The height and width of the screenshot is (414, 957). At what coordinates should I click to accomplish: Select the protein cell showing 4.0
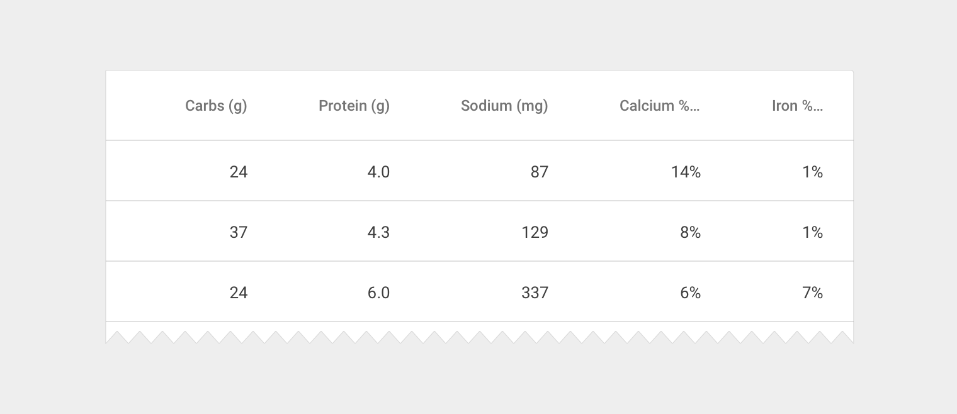[x=378, y=172]
